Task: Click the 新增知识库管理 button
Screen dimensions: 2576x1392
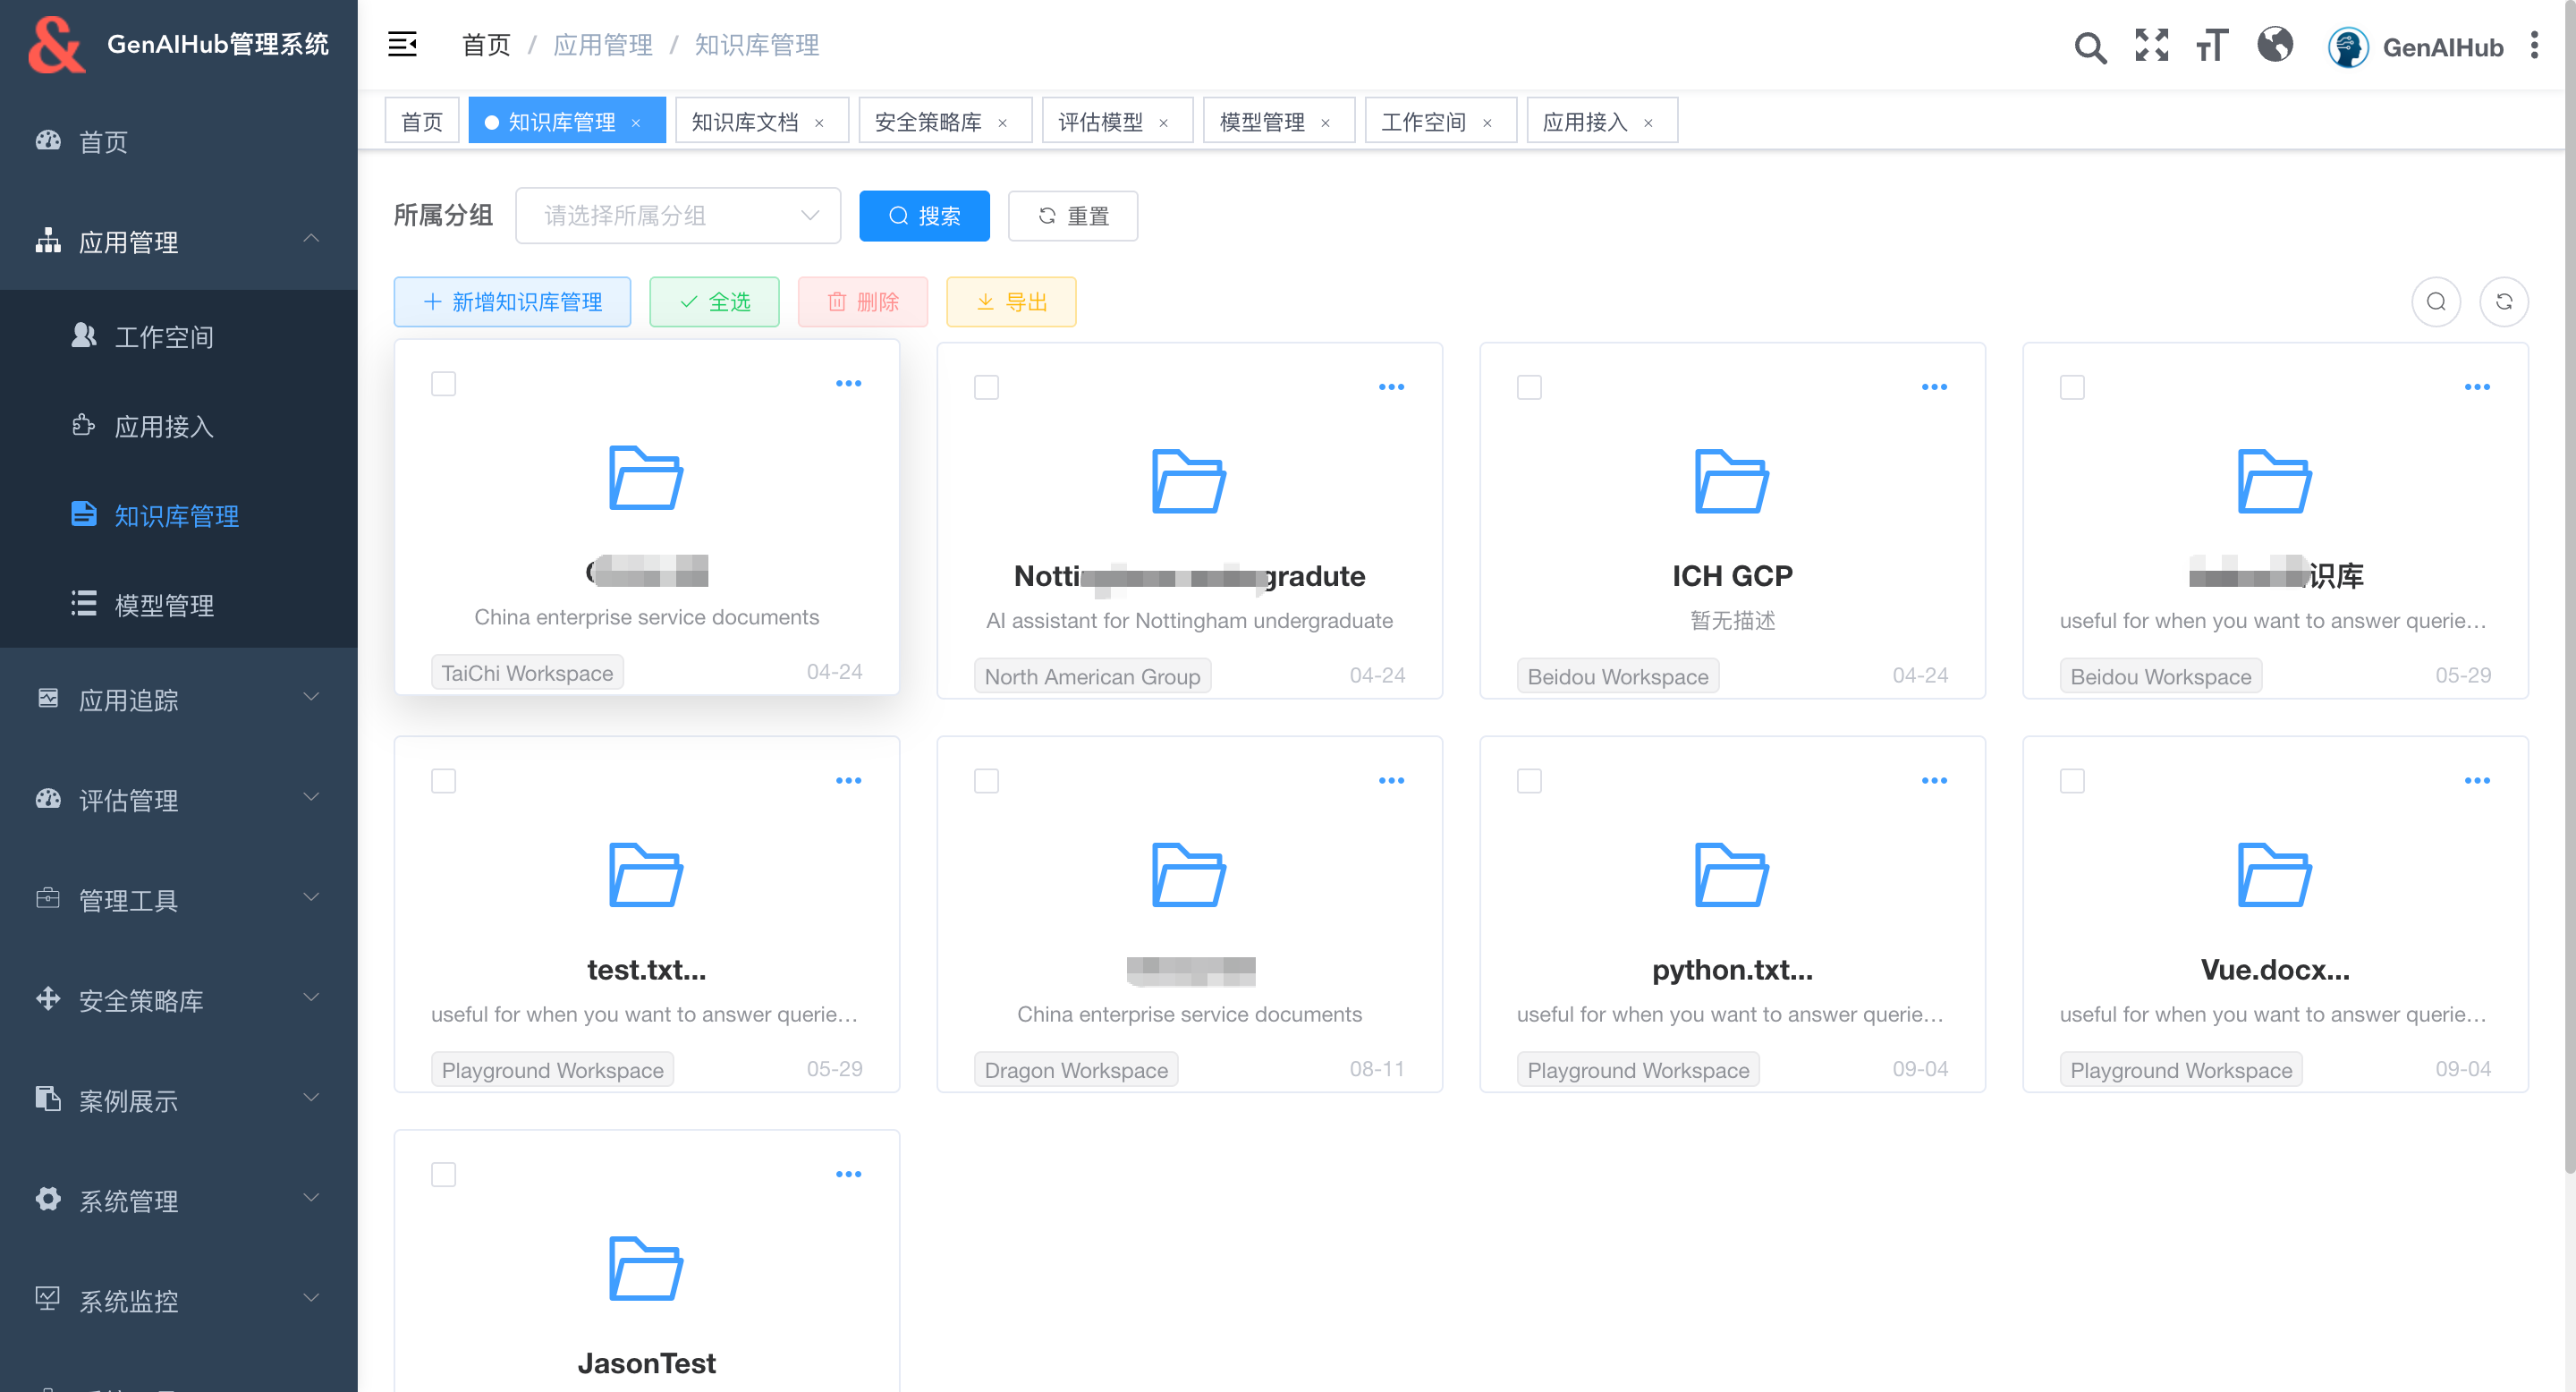Action: [x=512, y=302]
